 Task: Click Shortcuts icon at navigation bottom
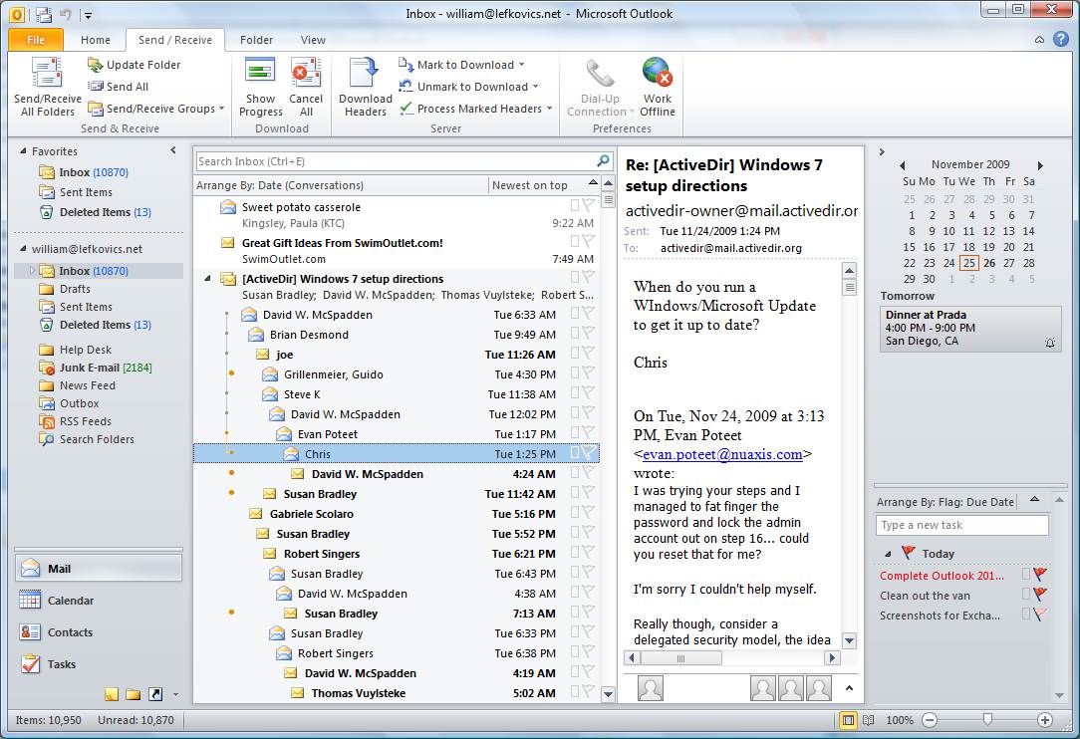point(155,694)
